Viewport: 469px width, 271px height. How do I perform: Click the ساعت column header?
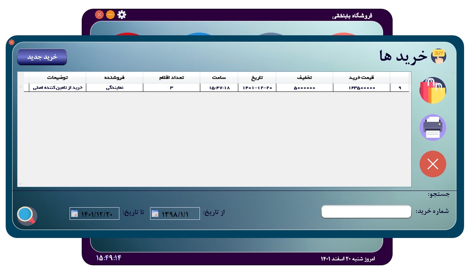coord(219,77)
